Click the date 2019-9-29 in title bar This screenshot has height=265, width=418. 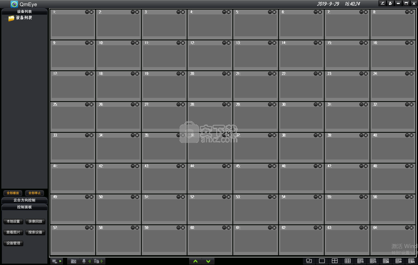point(328,4)
